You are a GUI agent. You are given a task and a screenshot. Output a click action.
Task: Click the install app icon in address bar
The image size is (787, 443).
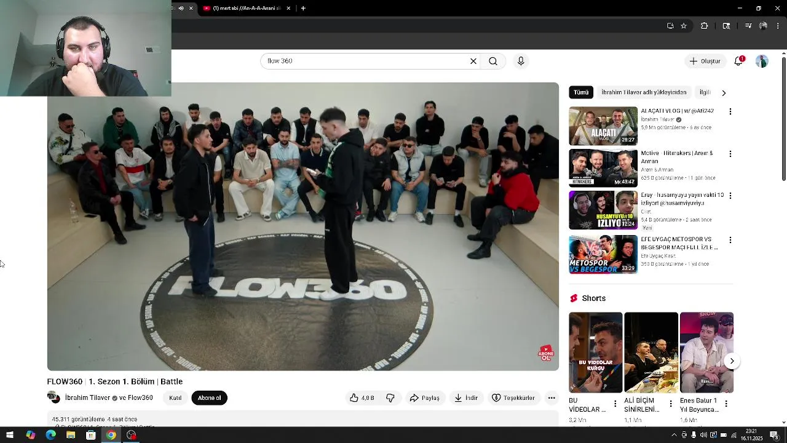[670, 26]
